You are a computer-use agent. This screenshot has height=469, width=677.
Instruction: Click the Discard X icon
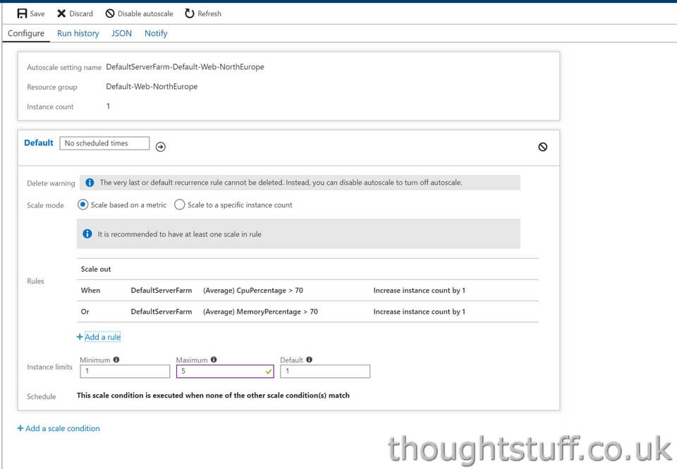point(61,13)
